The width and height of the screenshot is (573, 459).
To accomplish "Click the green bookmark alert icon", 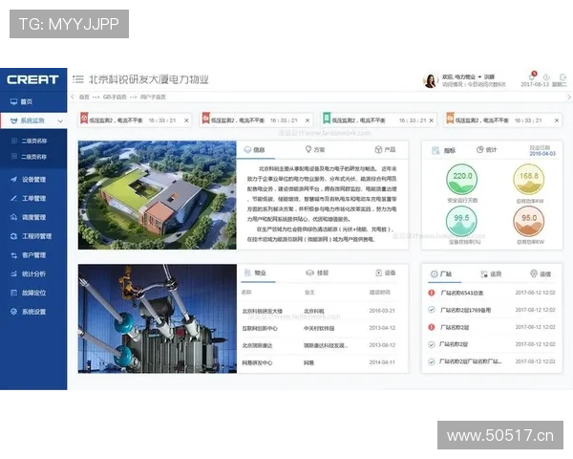I will (x=327, y=119).
